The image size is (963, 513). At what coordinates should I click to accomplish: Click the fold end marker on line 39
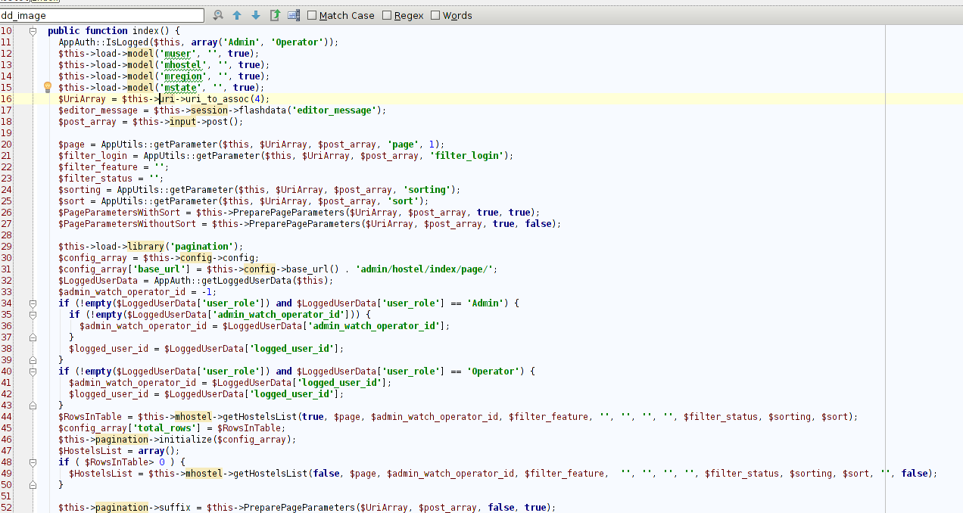pos(33,360)
